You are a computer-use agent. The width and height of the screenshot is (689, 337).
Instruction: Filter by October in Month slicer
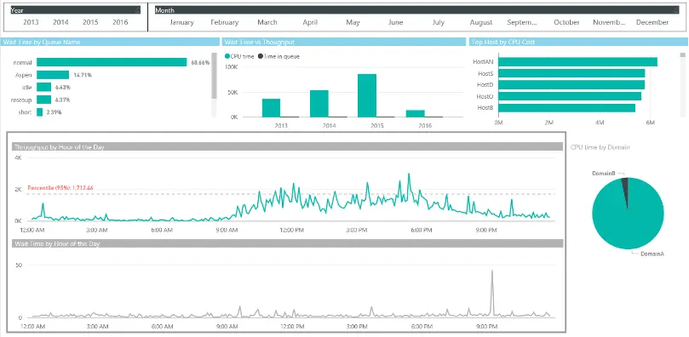coord(566,22)
